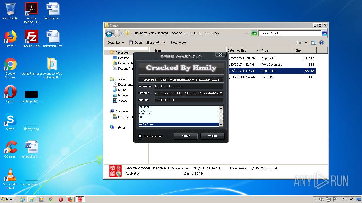This screenshot has width=362, height=203.
Task: Sort files by the Type column
Action: point(277,50)
